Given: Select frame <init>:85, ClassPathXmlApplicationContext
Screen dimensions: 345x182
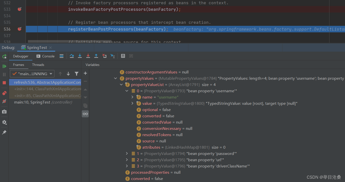Looking at the screenshot, I should (x=45, y=96).
